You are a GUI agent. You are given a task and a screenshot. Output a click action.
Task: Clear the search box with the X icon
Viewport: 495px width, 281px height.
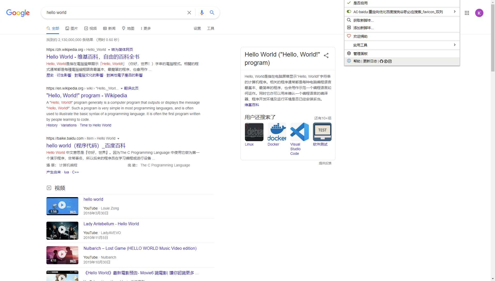pyautogui.click(x=189, y=13)
